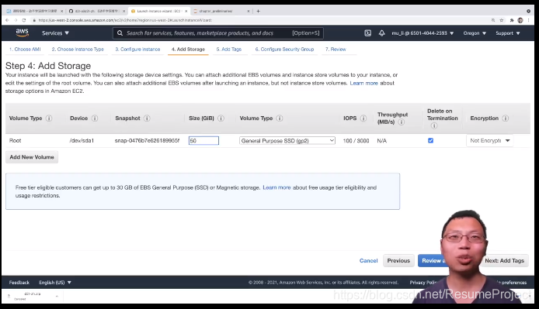Show info for first Volume Type column
The image size is (539, 309).
pyautogui.click(x=49, y=118)
